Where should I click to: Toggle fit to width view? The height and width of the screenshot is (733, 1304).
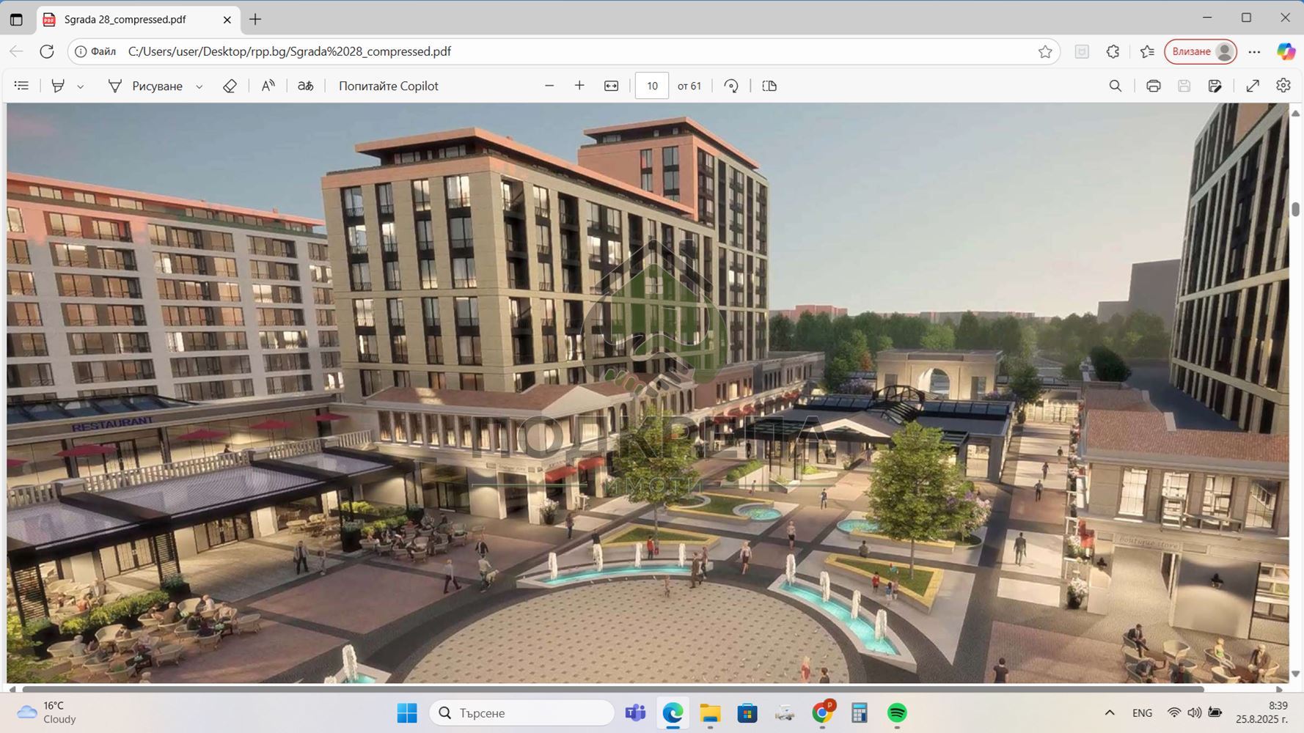(611, 86)
